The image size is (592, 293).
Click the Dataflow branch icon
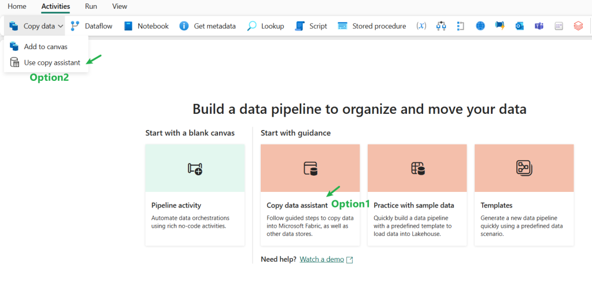pos(75,26)
